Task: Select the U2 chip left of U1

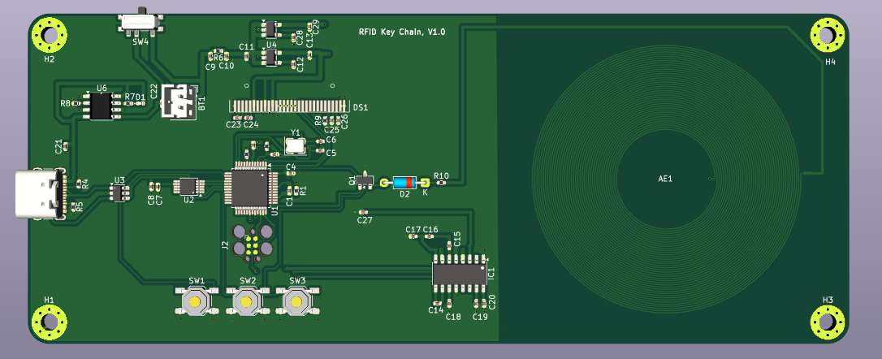Action: pyautogui.click(x=188, y=186)
